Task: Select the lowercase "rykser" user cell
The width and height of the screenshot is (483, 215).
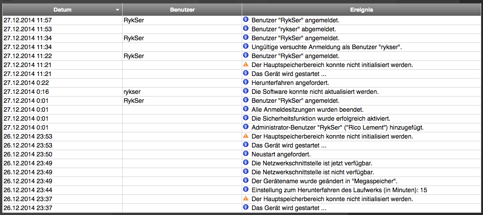Action: pos(132,92)
